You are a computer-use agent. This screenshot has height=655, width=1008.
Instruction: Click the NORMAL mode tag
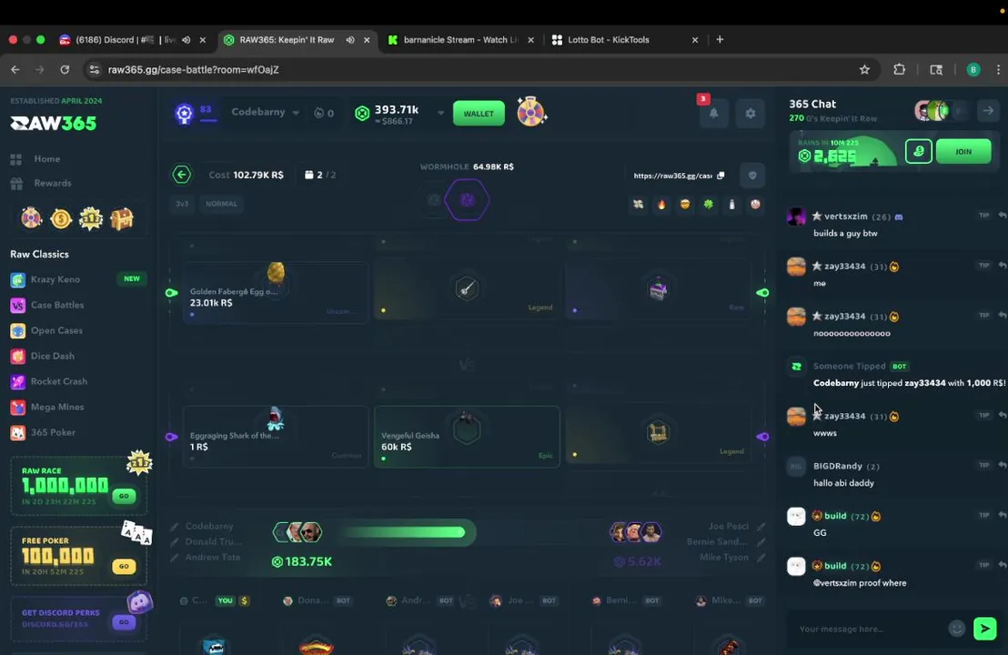221,204
